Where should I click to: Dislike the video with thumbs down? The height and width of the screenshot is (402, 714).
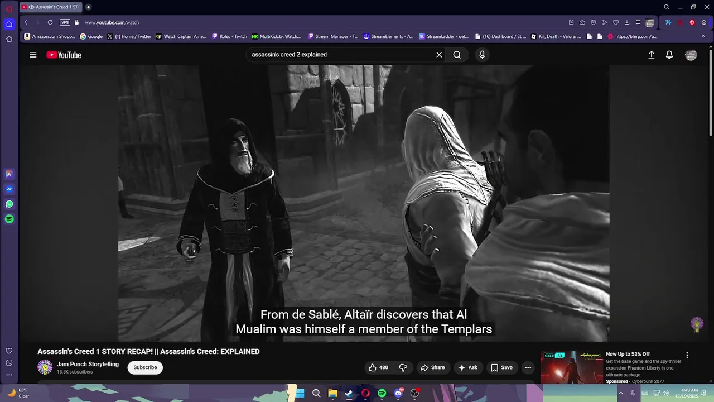403,367
